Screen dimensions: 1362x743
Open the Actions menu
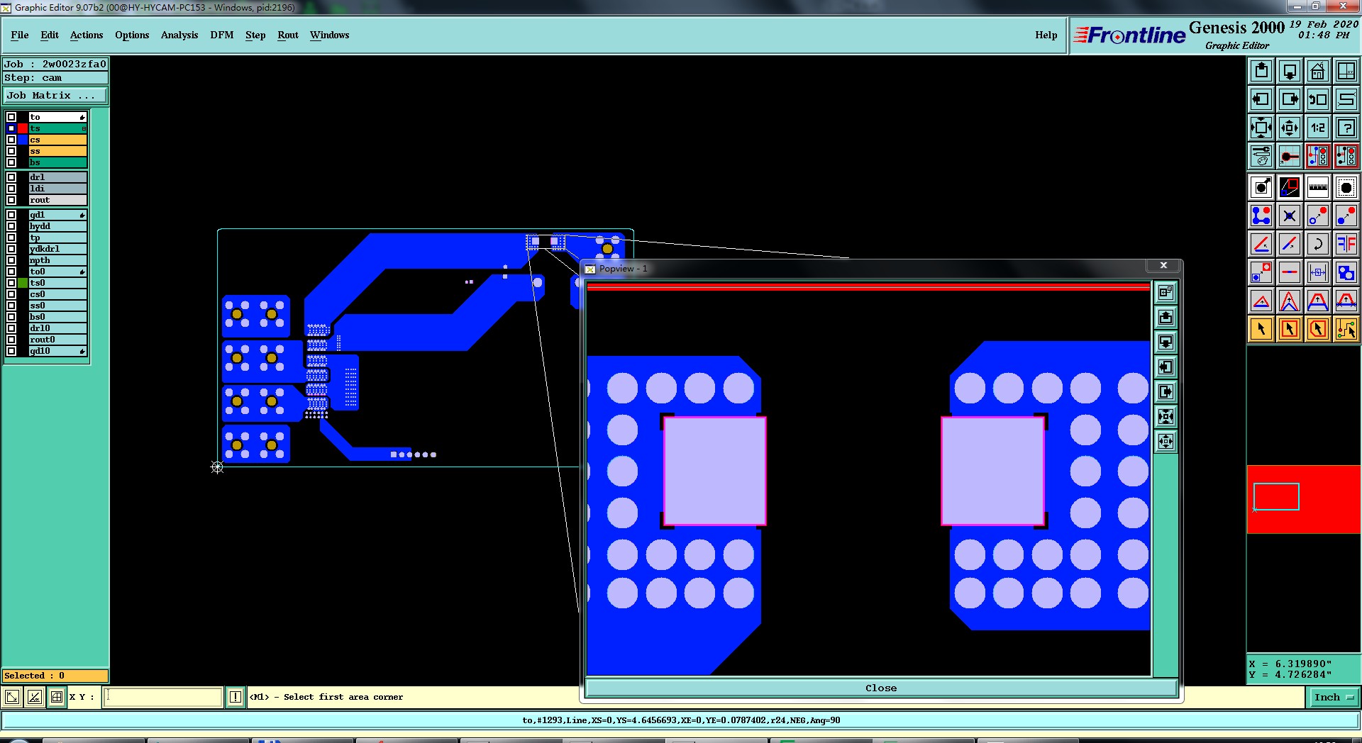click(x=87, y=35)
